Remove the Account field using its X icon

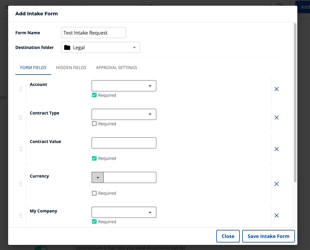pyautogui.click(x=277, y=89)
